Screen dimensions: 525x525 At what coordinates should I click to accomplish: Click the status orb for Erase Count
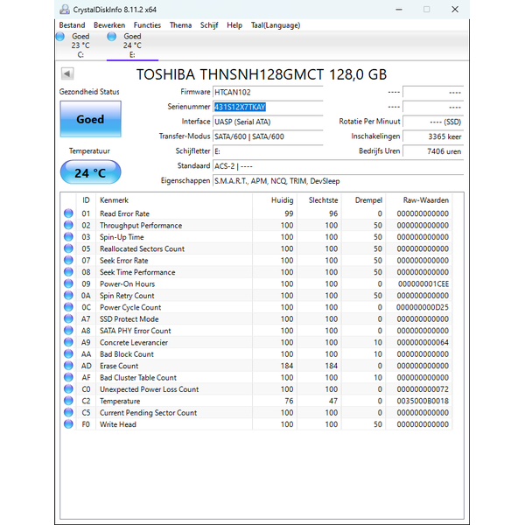click(68, 366)
